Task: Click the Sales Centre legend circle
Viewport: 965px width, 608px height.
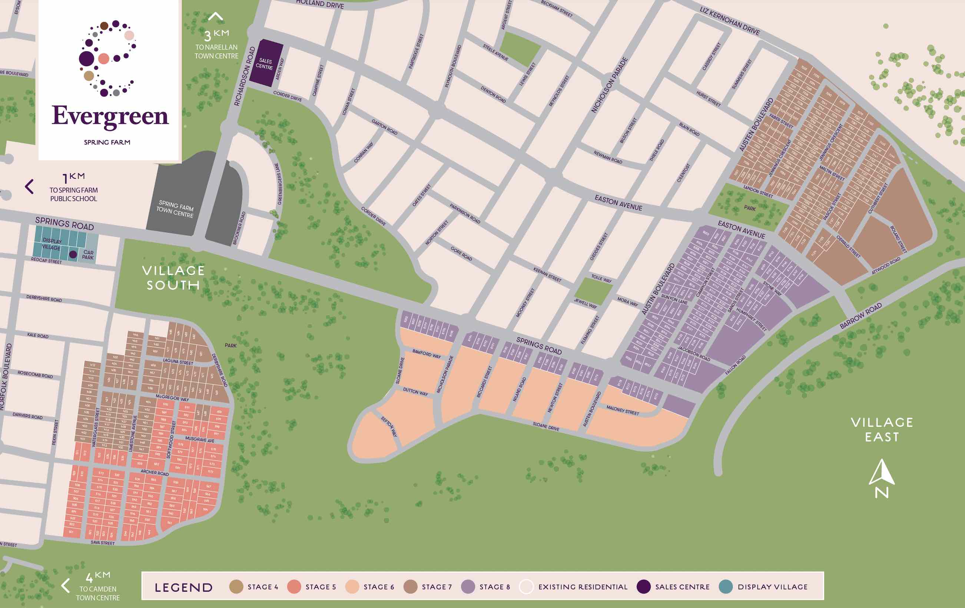Action: (644, 587)
